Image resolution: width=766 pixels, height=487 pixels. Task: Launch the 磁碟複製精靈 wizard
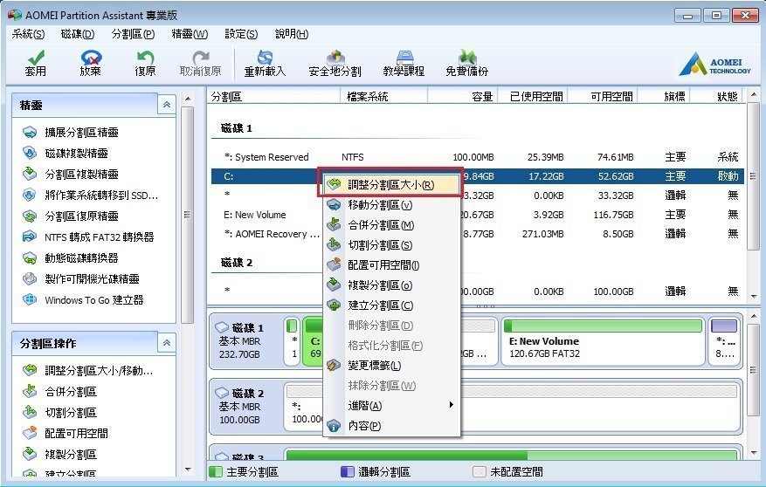66,154
